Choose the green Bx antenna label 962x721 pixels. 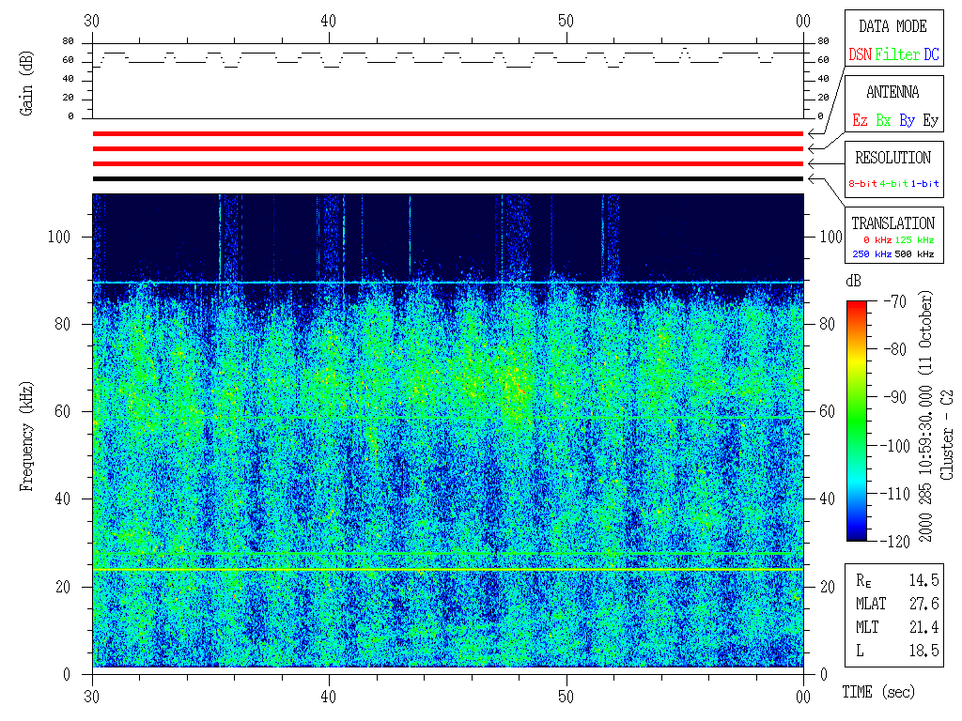point(883,120)
